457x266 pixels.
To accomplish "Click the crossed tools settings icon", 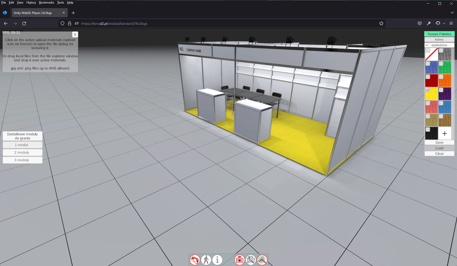I will [x=251, y=260].
